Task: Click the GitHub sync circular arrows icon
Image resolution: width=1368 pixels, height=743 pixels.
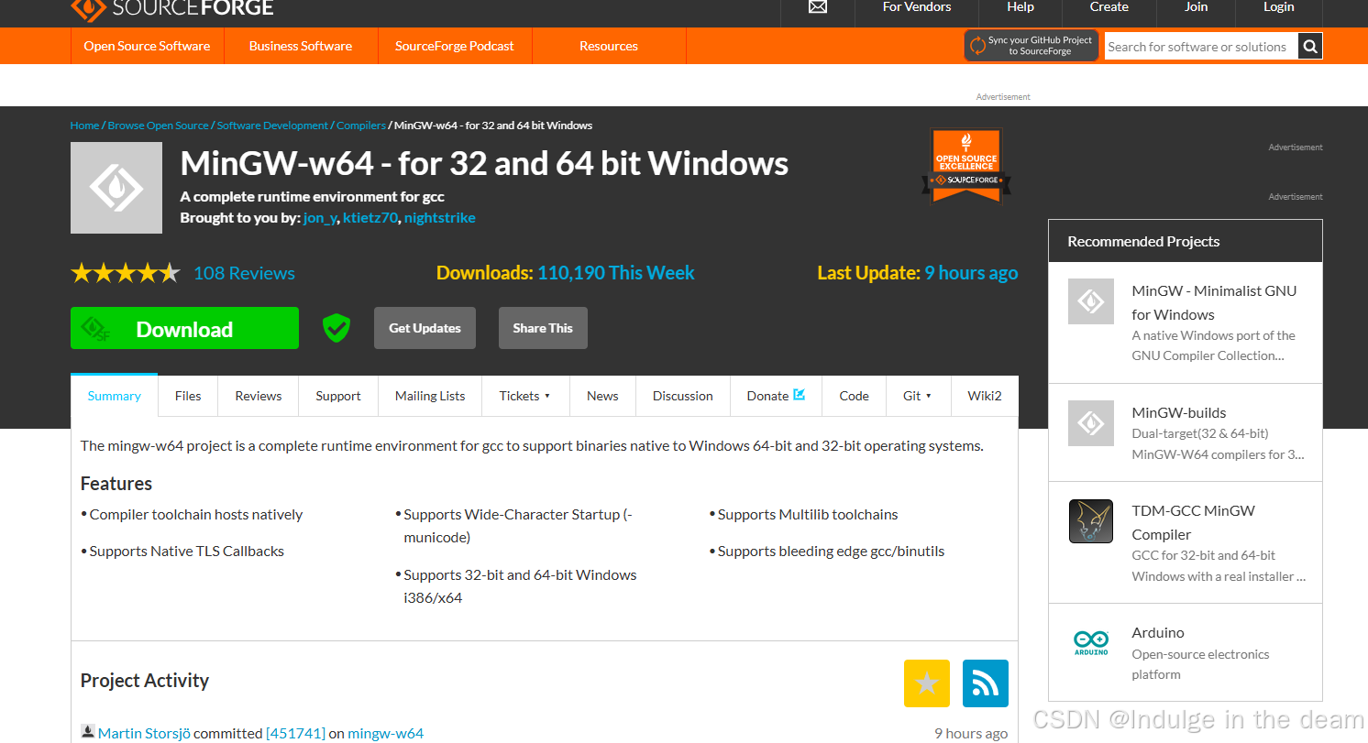Action: 978,46
